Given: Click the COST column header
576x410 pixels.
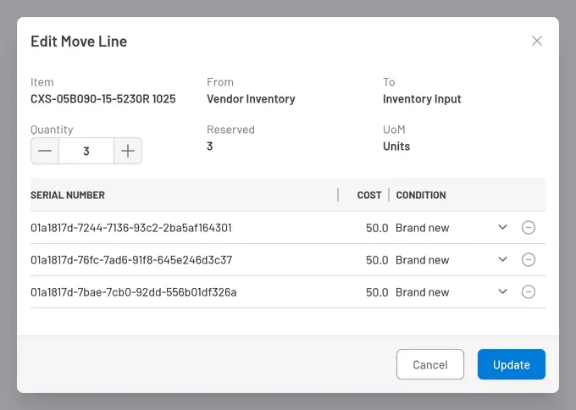Looking at the screenshot, I should 369,195.
